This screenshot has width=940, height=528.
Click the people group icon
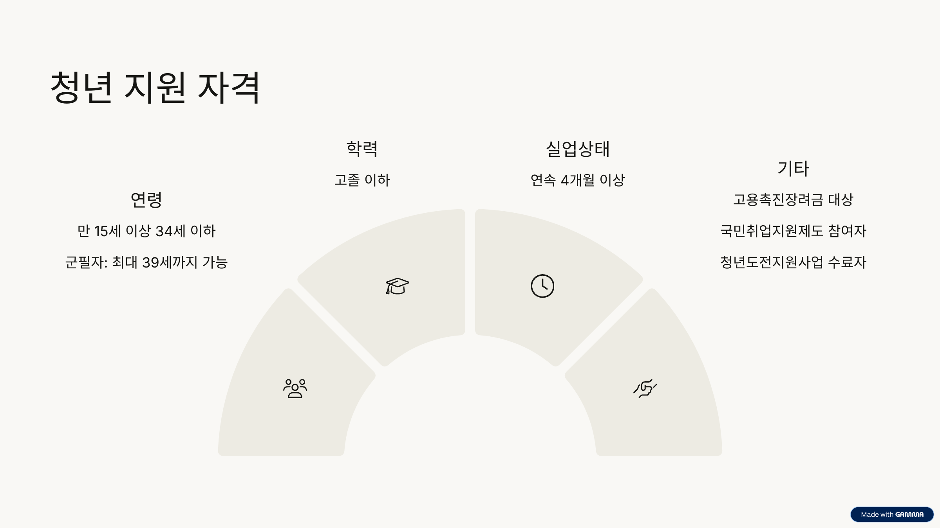295,388
